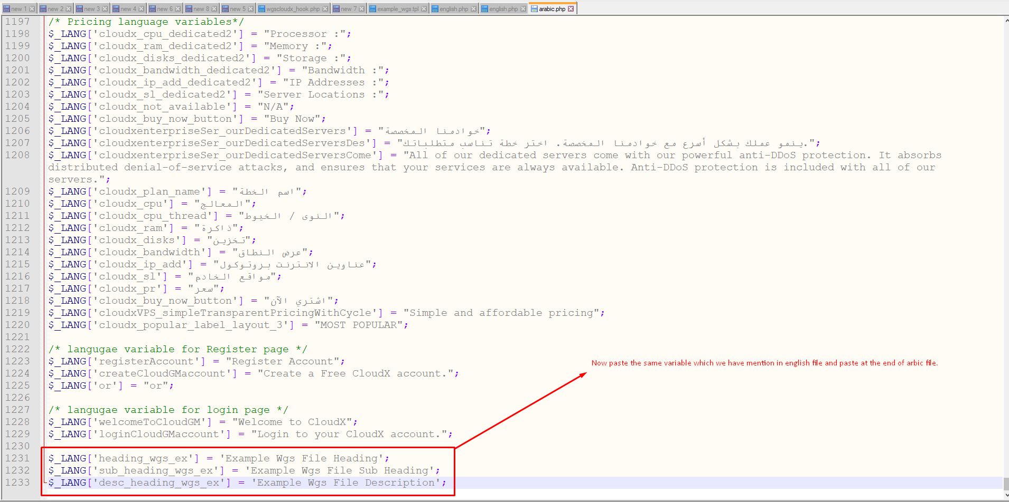Close the new 5 tab
1009x502 pixels.
[x=251, y=9]
